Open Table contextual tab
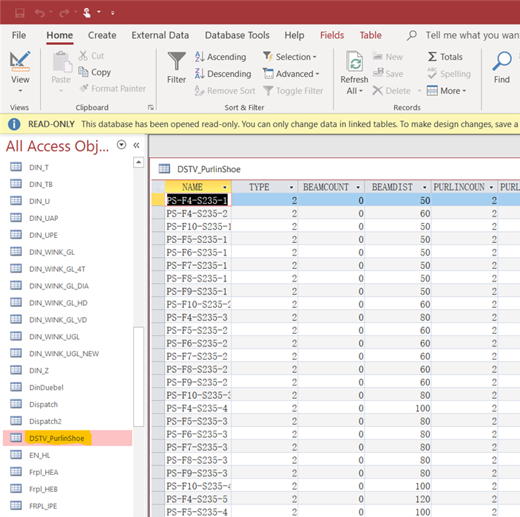 coord(371,35)
